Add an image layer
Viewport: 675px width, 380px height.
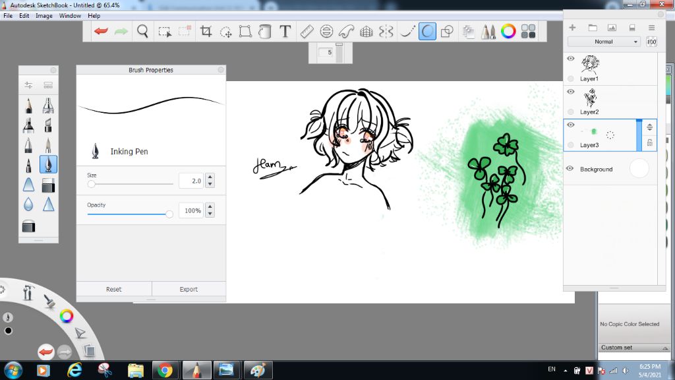[612, 28]
